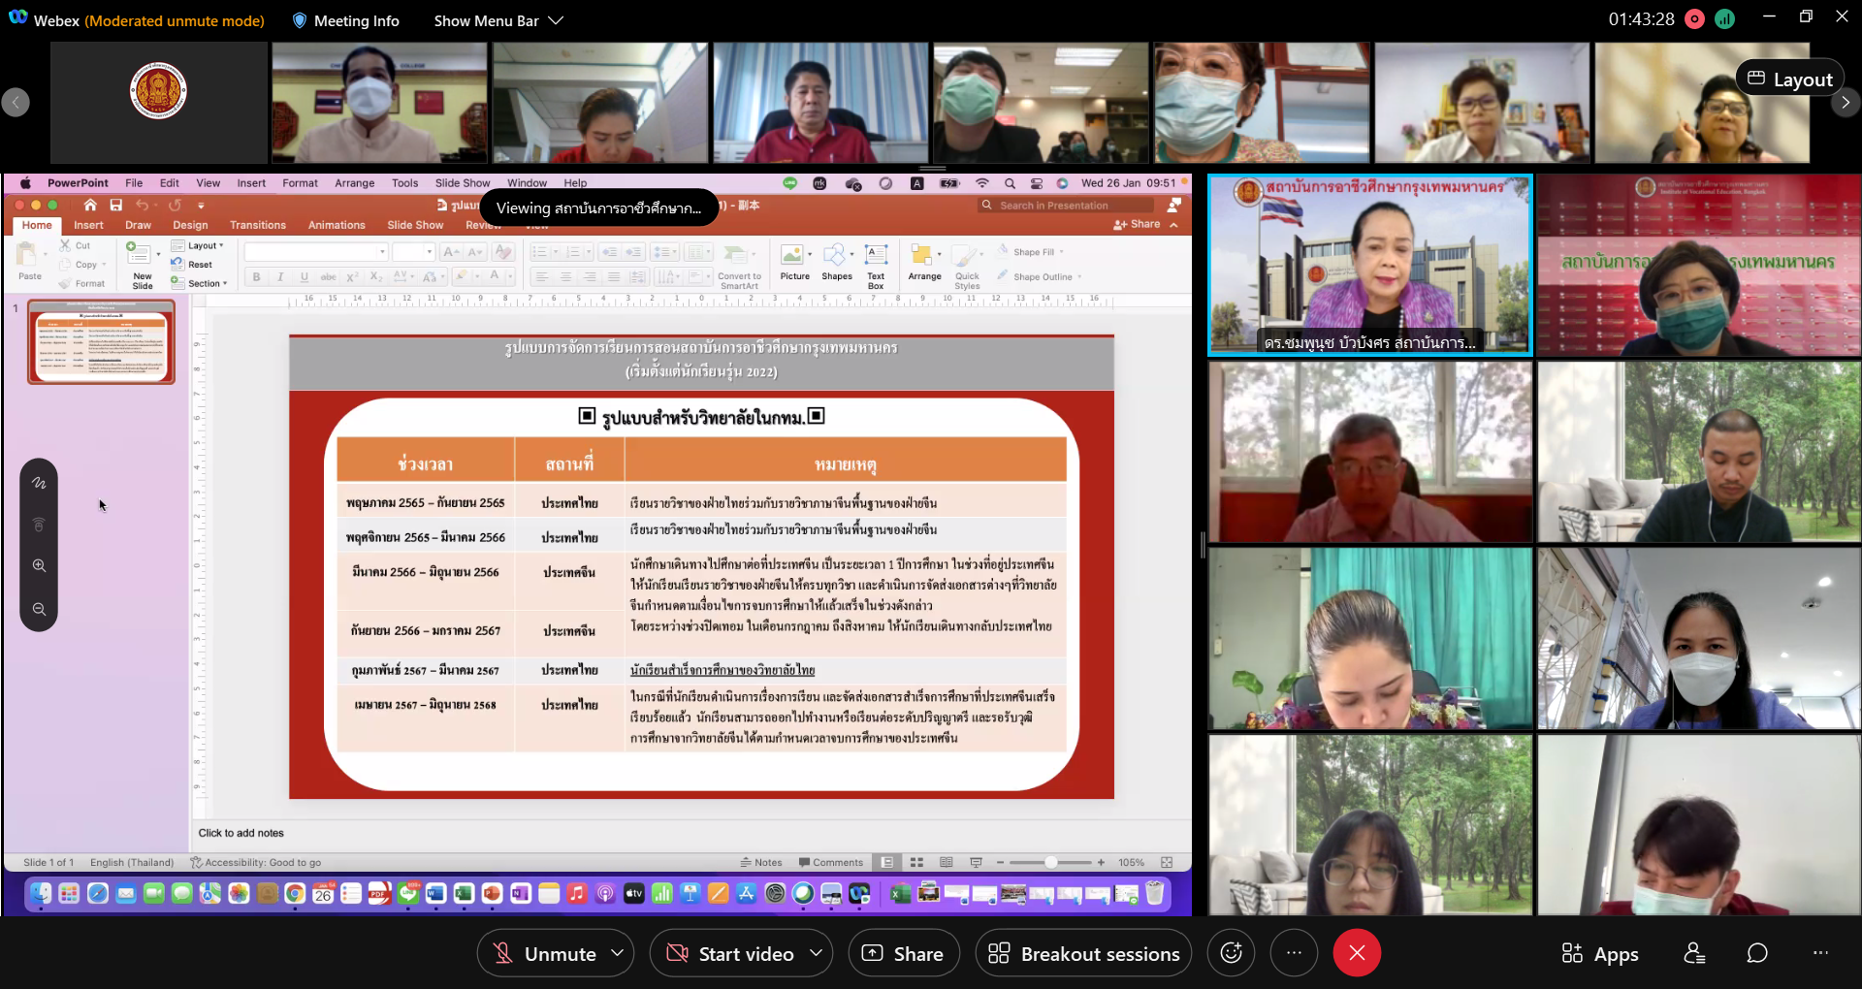This screenshot has width=1862, height=989.
Task: Switch to Animations tab
Action: coord(337,225)
